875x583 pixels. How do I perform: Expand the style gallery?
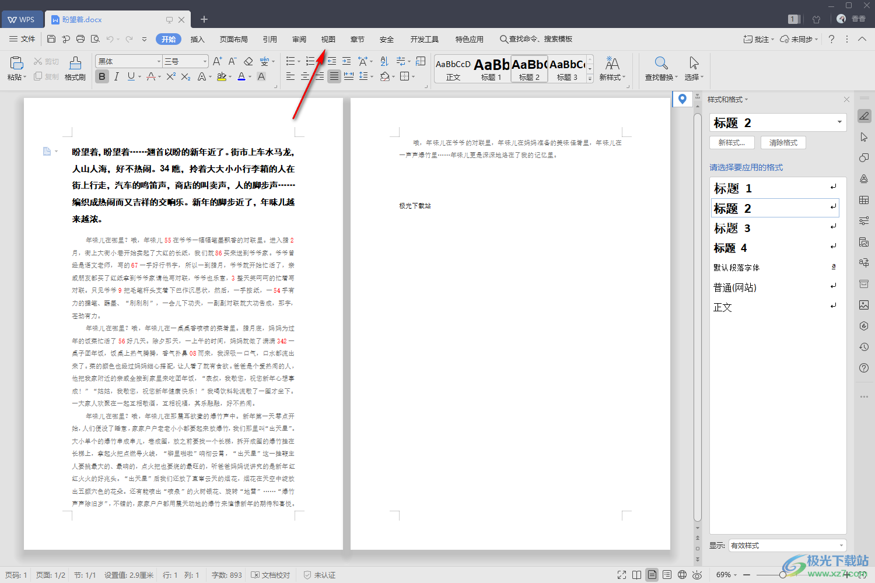(x=590, y=78)
